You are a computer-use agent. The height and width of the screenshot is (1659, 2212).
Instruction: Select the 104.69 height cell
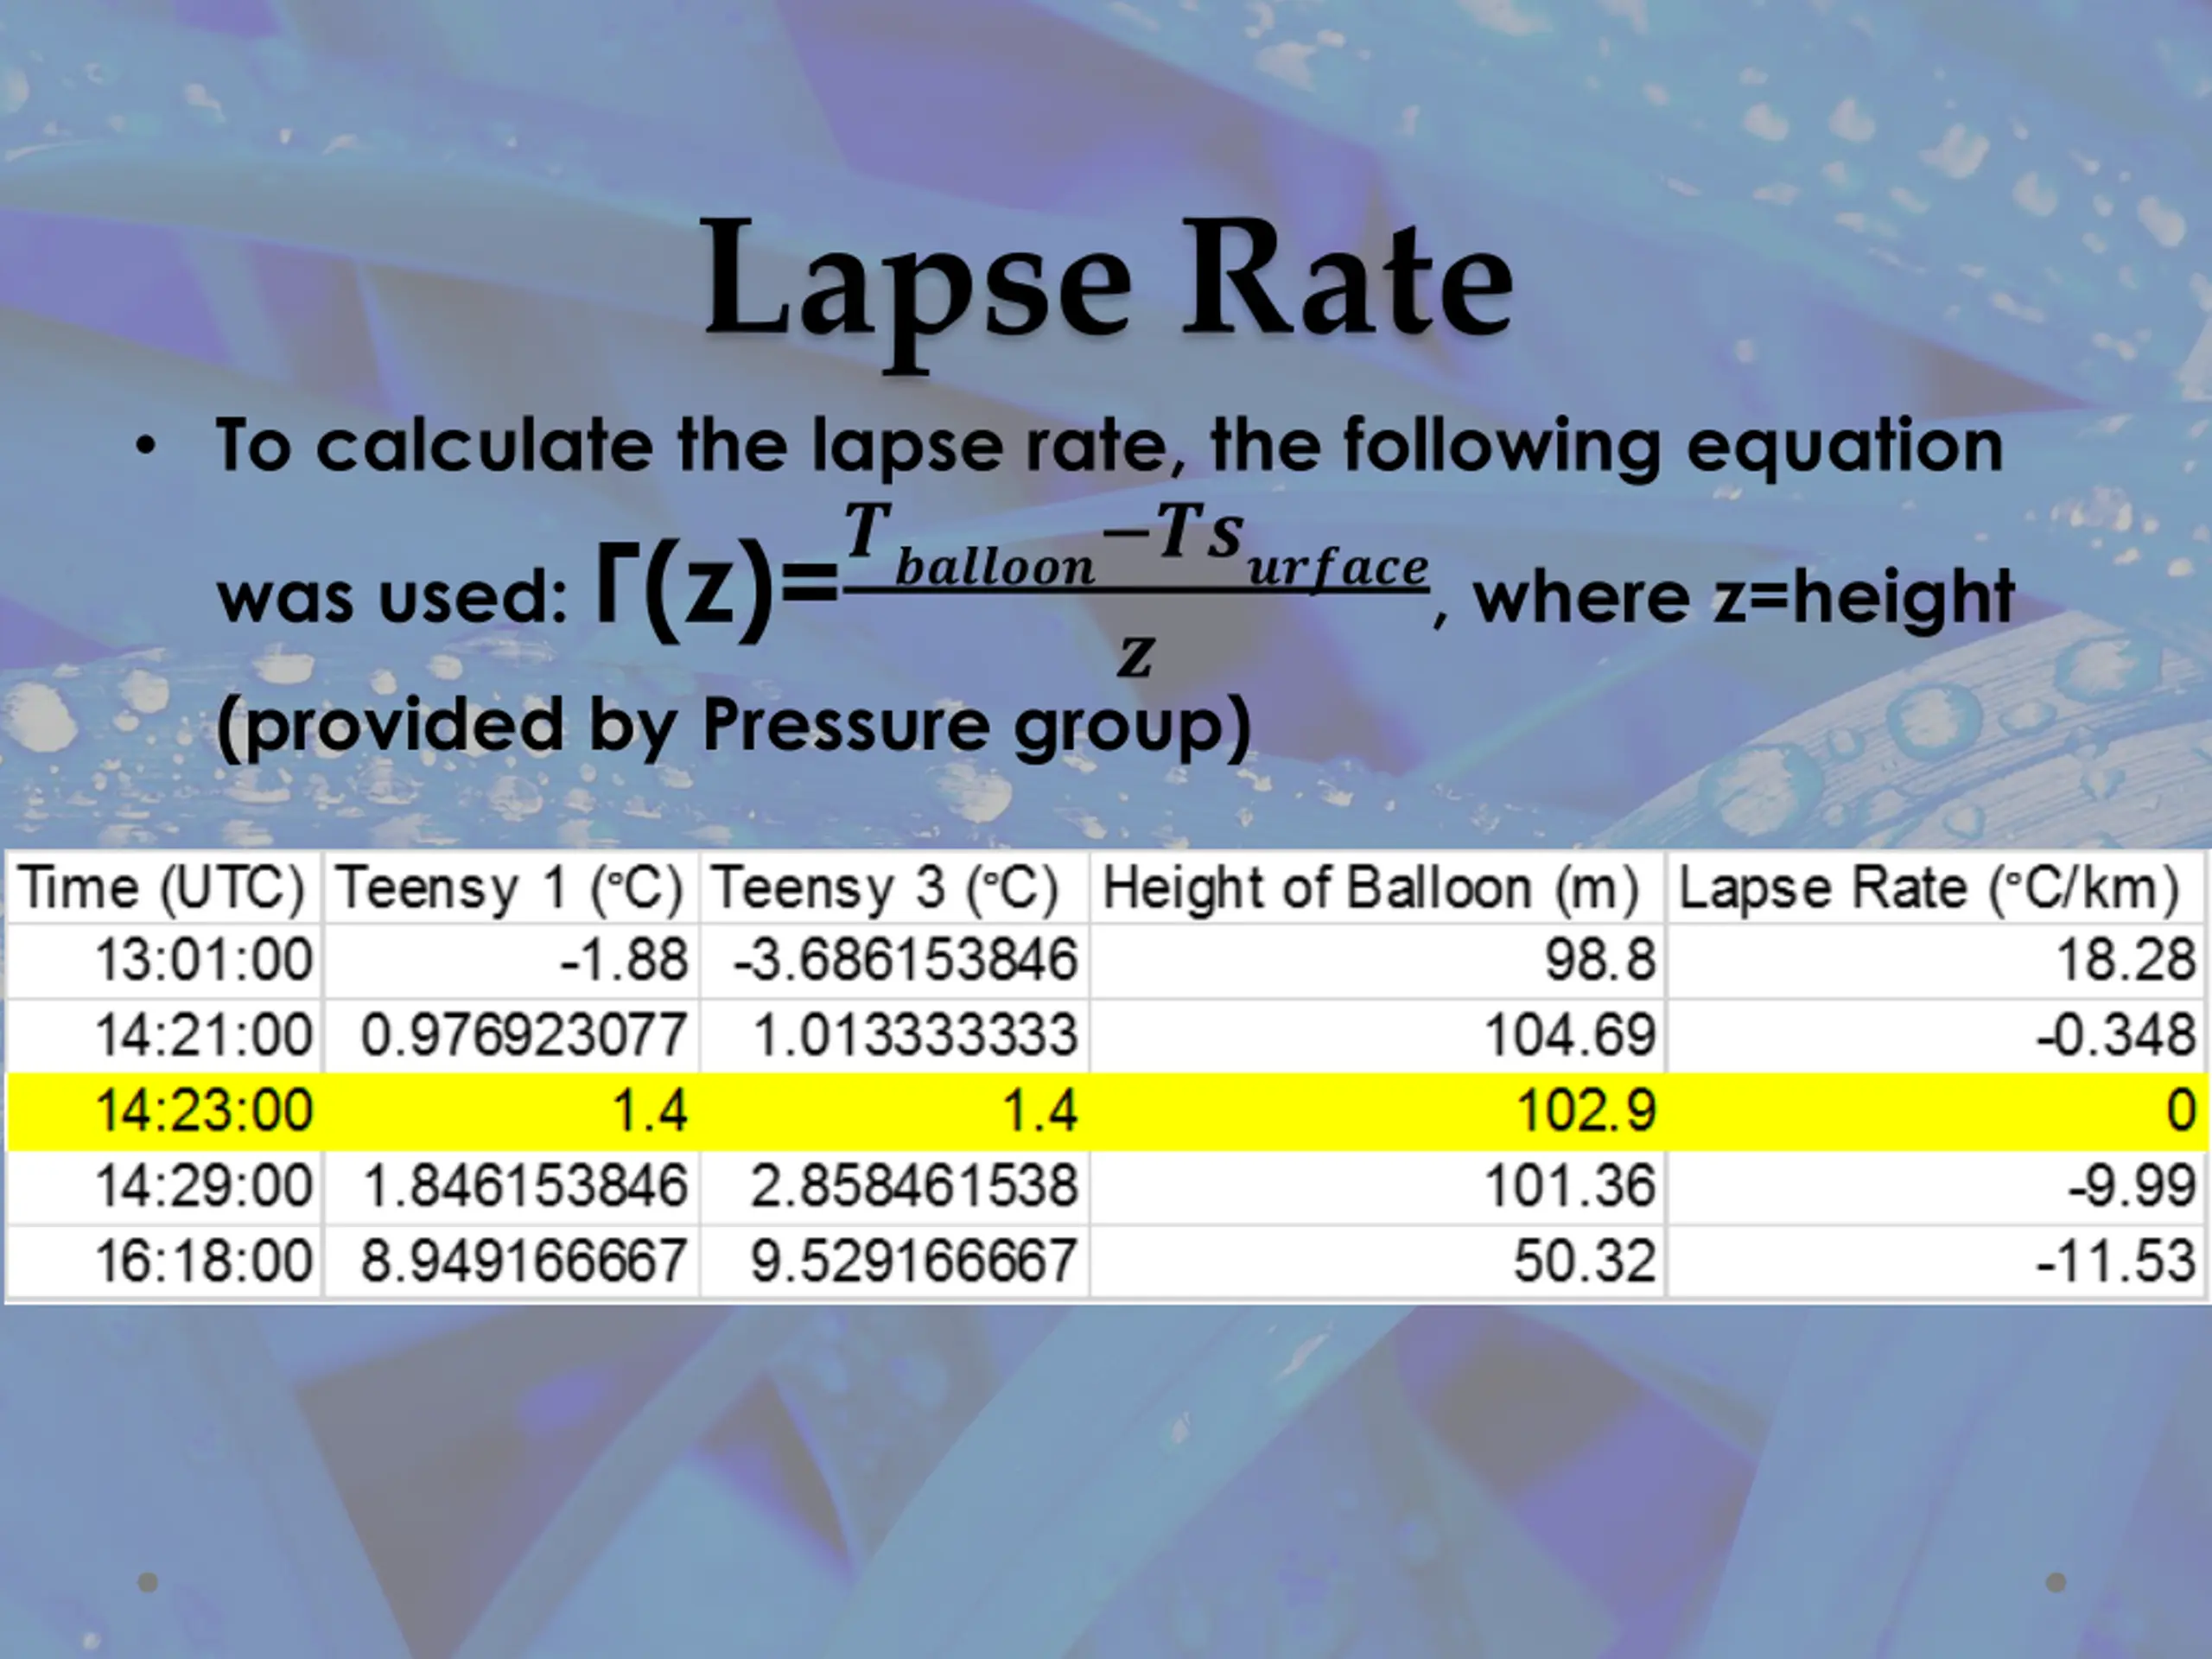(1378, 1035)
